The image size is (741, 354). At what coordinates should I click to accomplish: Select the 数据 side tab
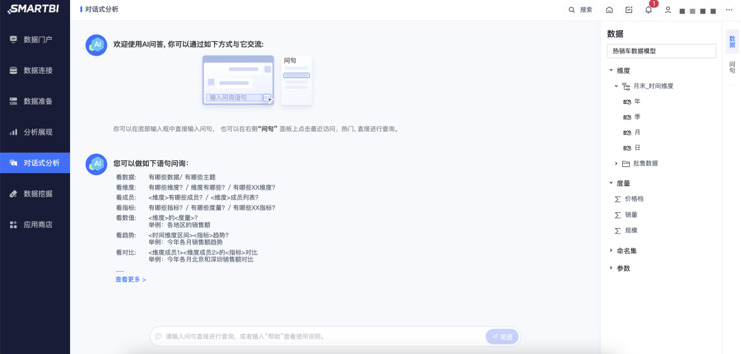pyautogui.click(x=732, y=42)
